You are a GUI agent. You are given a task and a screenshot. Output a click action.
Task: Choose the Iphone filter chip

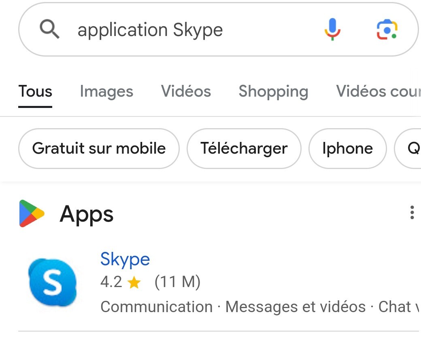coord(347,148)
